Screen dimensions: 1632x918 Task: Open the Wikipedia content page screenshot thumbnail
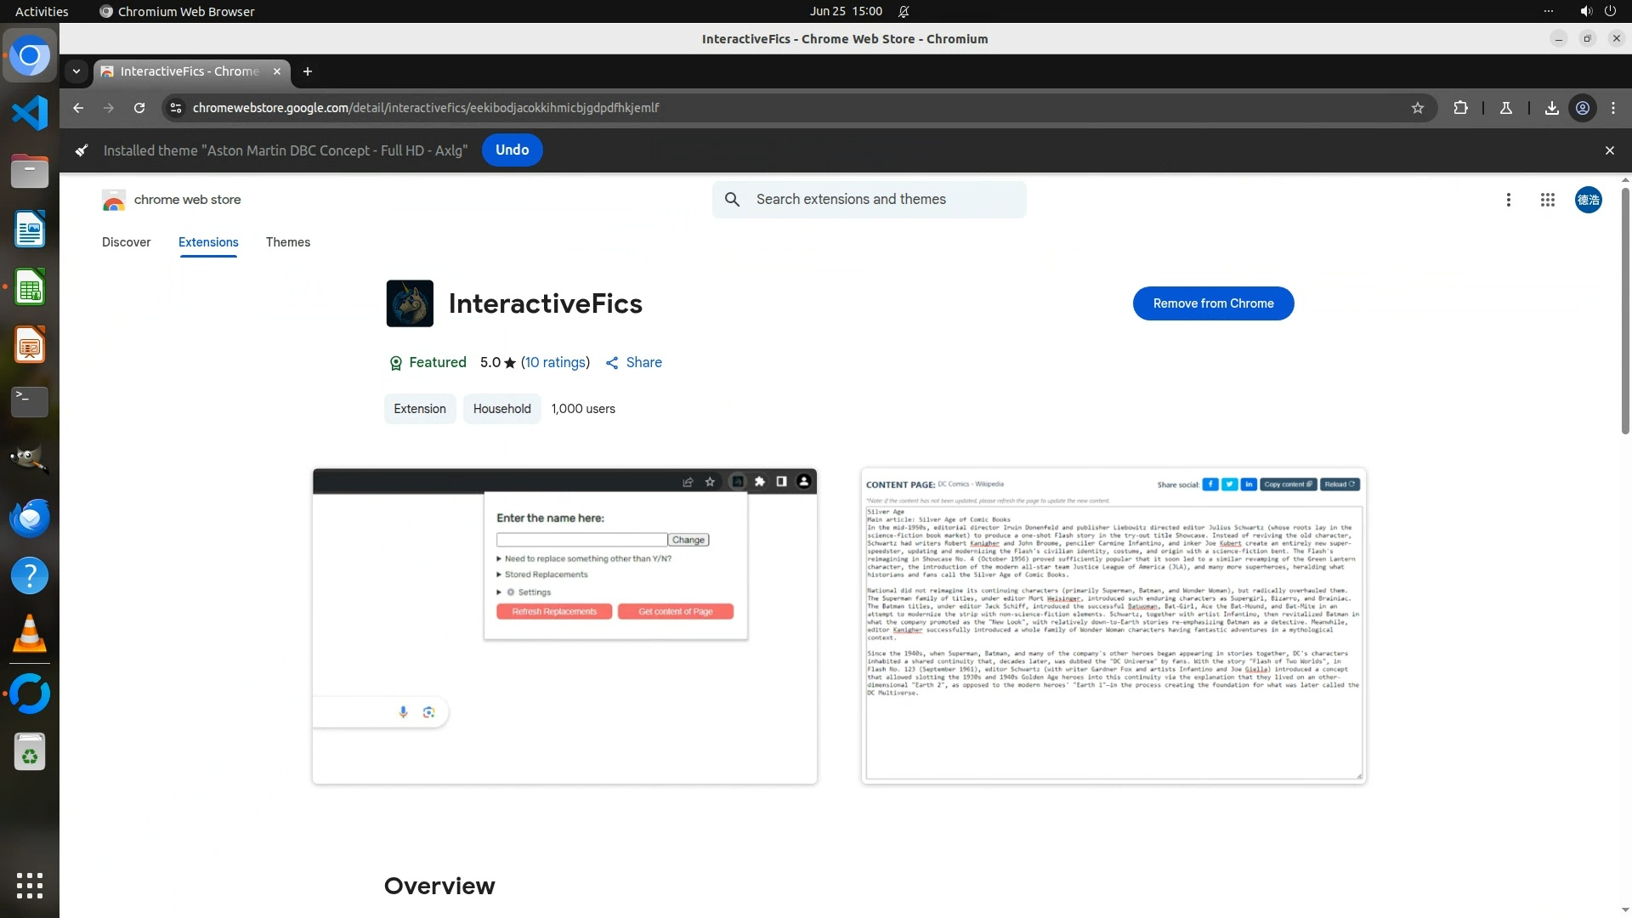[x=1113, y=626]
